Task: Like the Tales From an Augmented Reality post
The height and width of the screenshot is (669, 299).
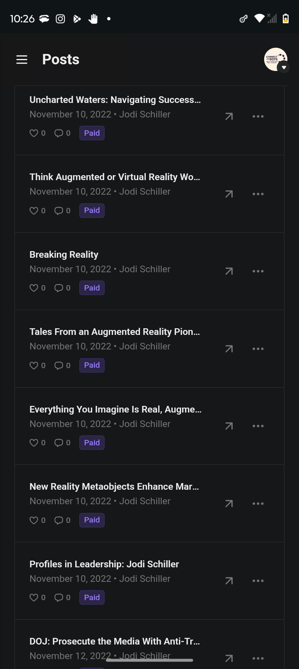Action: point(34,366)
